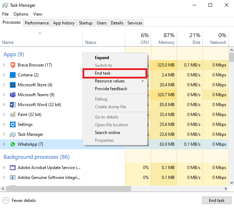The width and height of the screenshot is (234, 209).
Task: Click the Paint palette icon
Action: point(13,115)
